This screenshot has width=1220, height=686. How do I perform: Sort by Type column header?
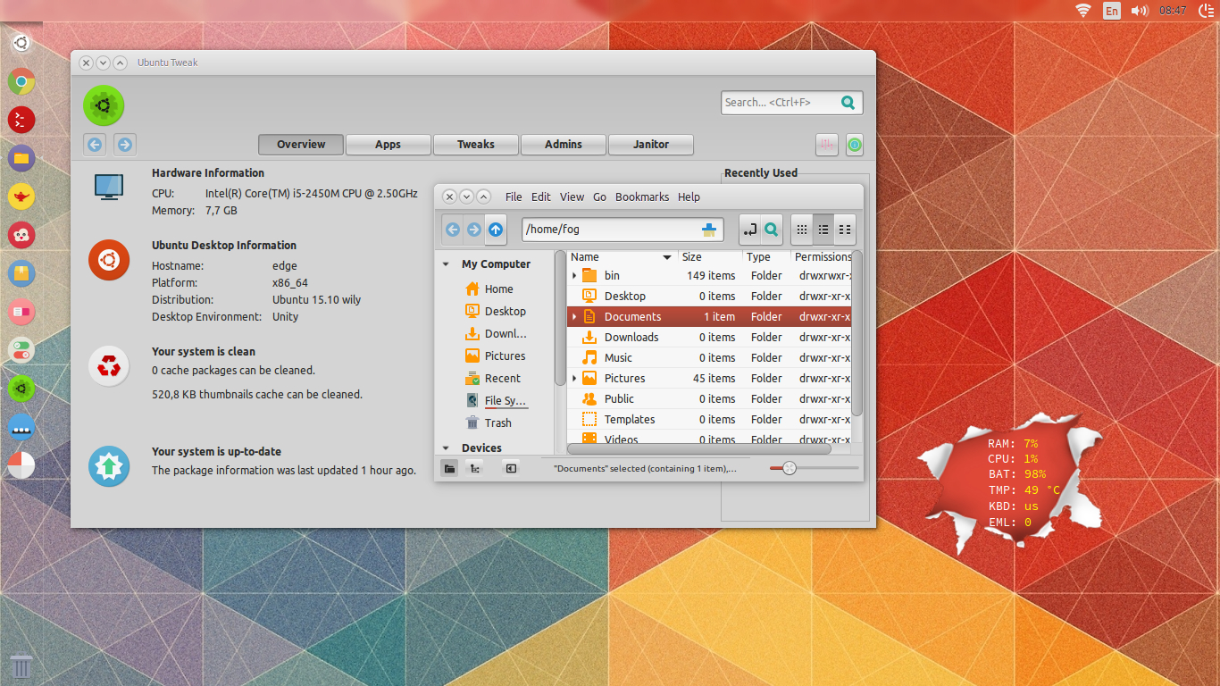pos(766,257)
